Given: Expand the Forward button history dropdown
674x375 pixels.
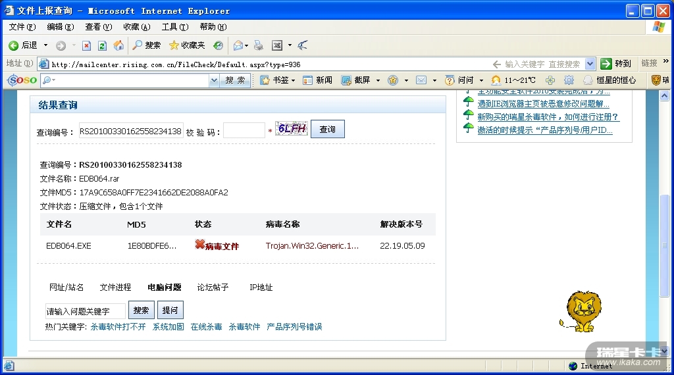Looking at the screenshot, I should (x=74, y=45).
